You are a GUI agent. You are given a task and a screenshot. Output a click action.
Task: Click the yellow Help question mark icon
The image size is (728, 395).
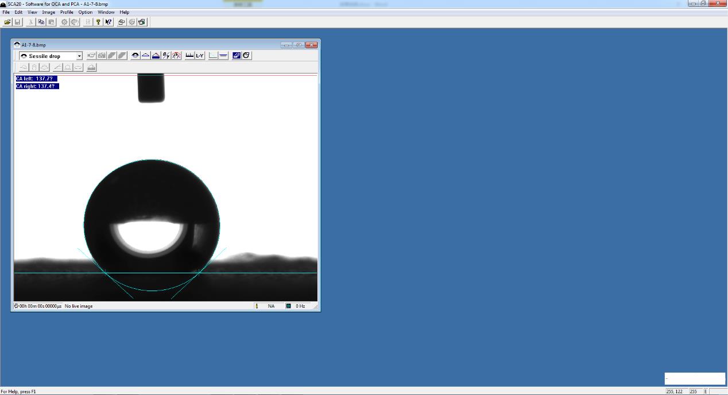[98, 22]
